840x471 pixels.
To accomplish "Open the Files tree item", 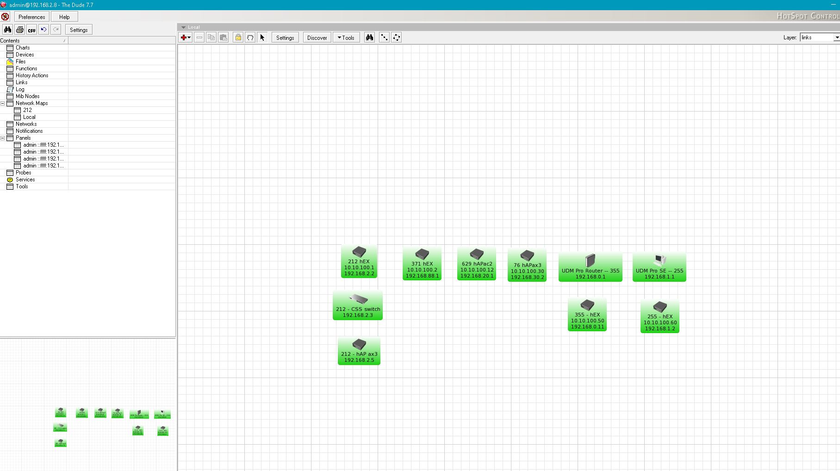I will pyautogui.click(x=20, y=62).
